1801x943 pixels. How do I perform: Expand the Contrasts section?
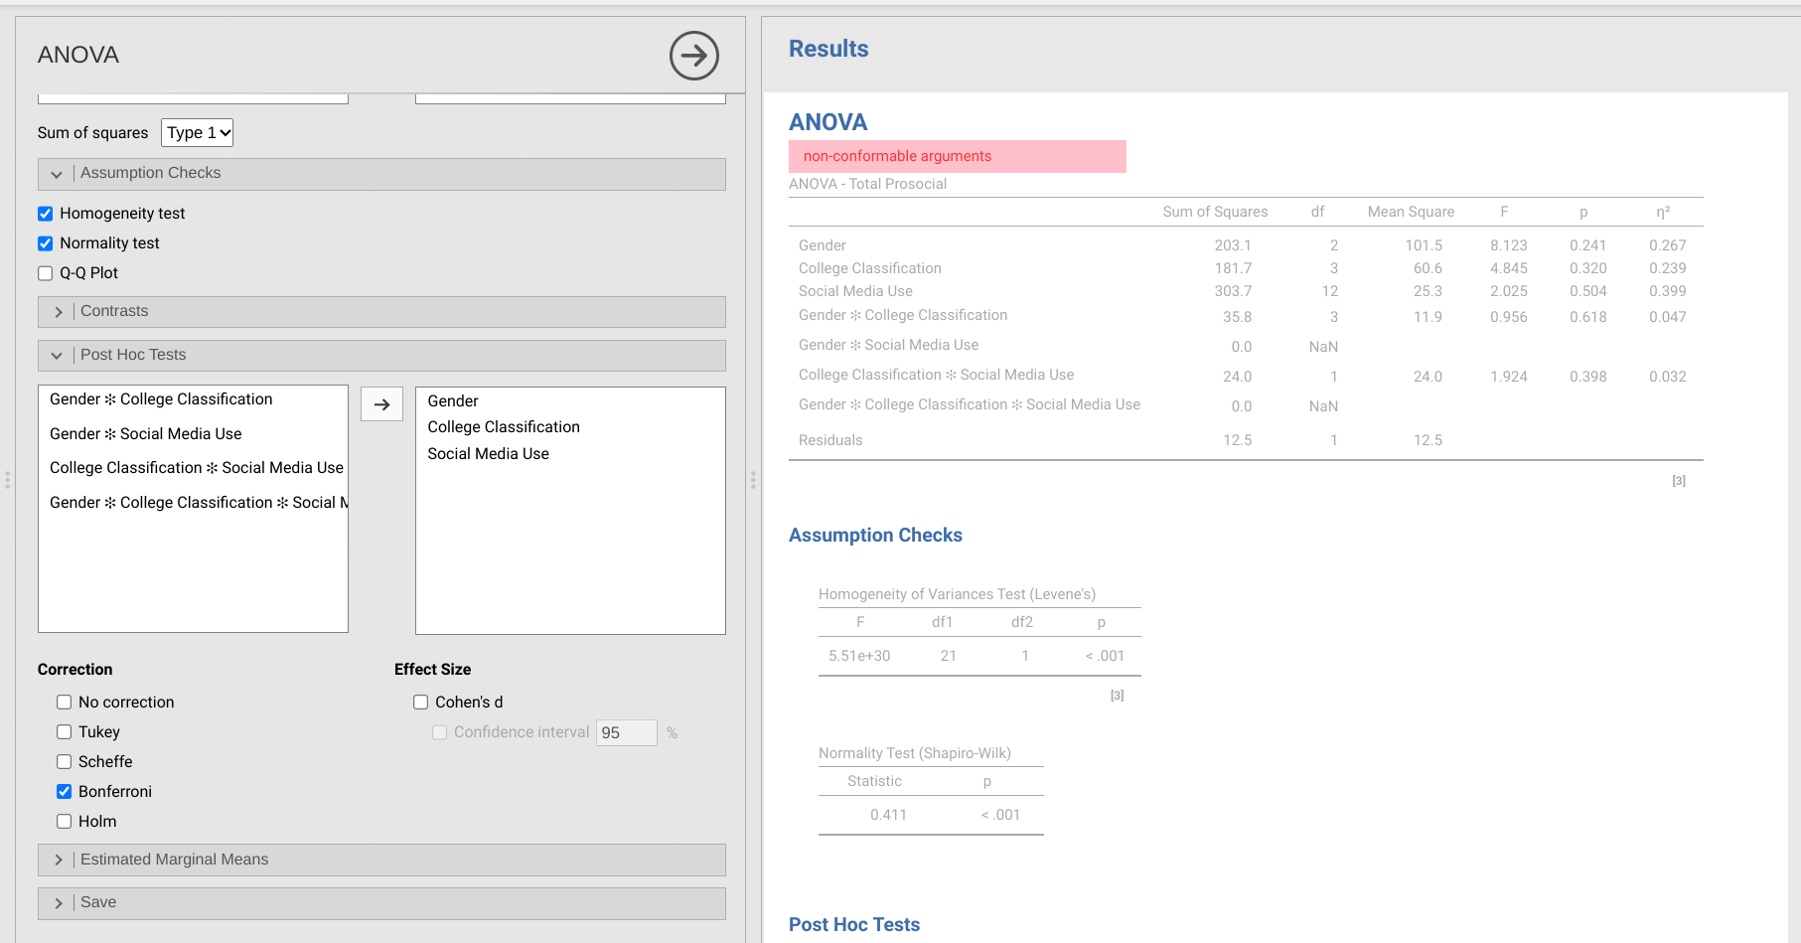(x=381, y=312)
